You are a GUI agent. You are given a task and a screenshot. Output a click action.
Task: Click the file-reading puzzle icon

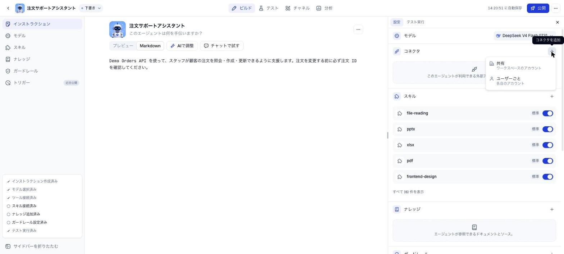(x=400, y=113)
